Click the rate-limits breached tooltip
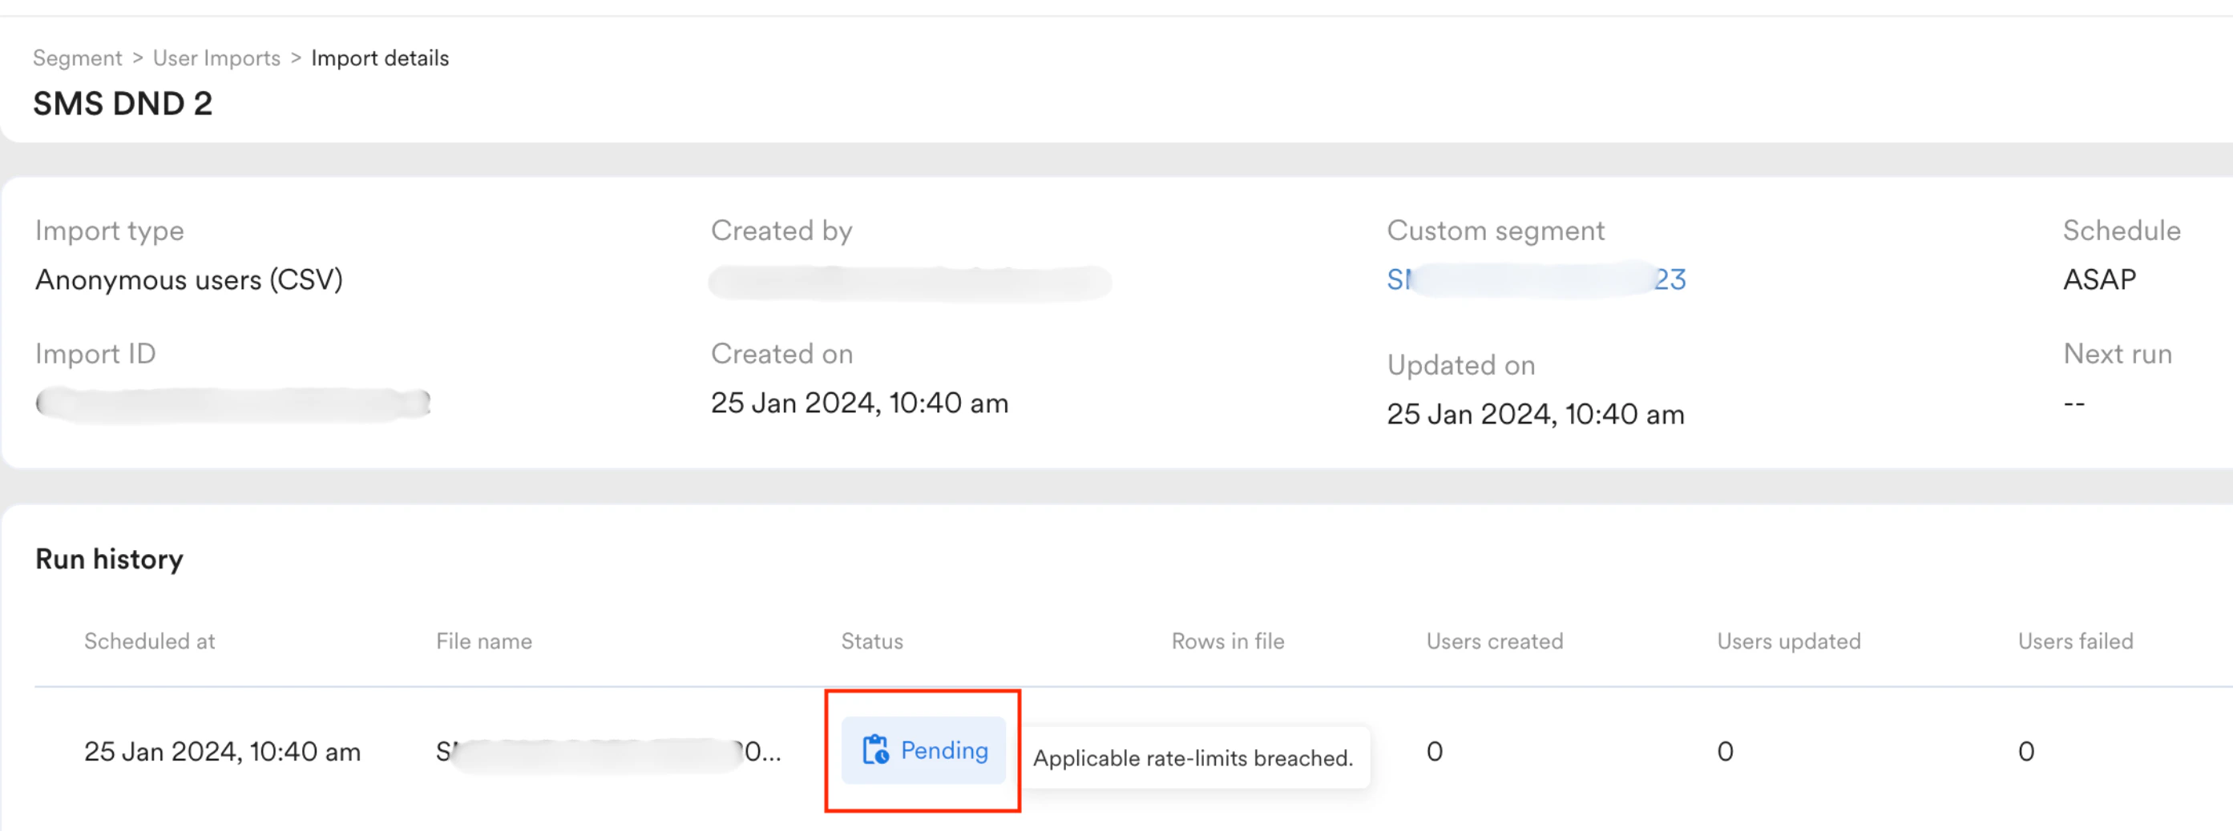The height and width of the screenshot is (831, 2233). 1193,757
